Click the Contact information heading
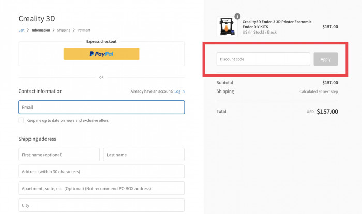This screenshot has width=362, height=214. [40, 91]
